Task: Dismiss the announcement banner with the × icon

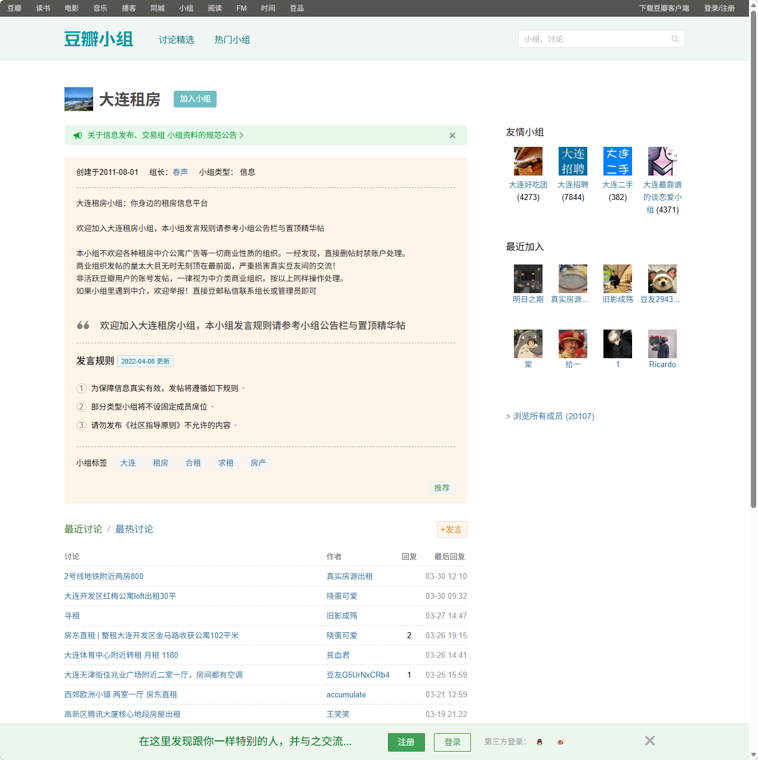Action: 452,136
